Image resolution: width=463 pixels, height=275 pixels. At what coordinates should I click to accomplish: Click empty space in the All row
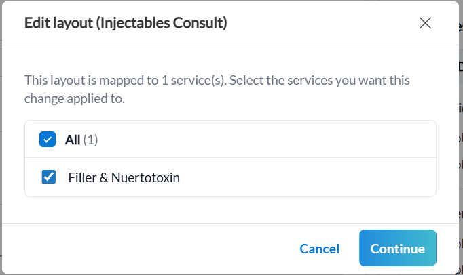[x=272, y=140]
